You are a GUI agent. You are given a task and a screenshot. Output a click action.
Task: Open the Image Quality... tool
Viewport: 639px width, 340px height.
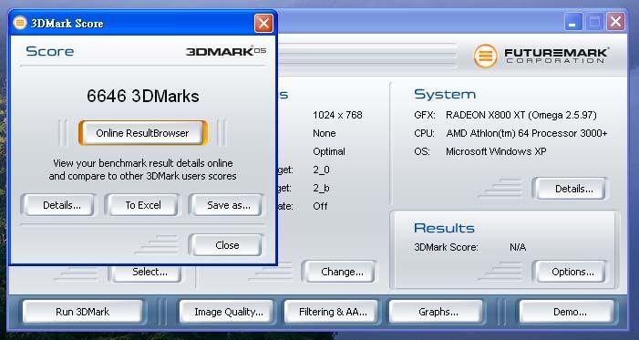point(229,312)
